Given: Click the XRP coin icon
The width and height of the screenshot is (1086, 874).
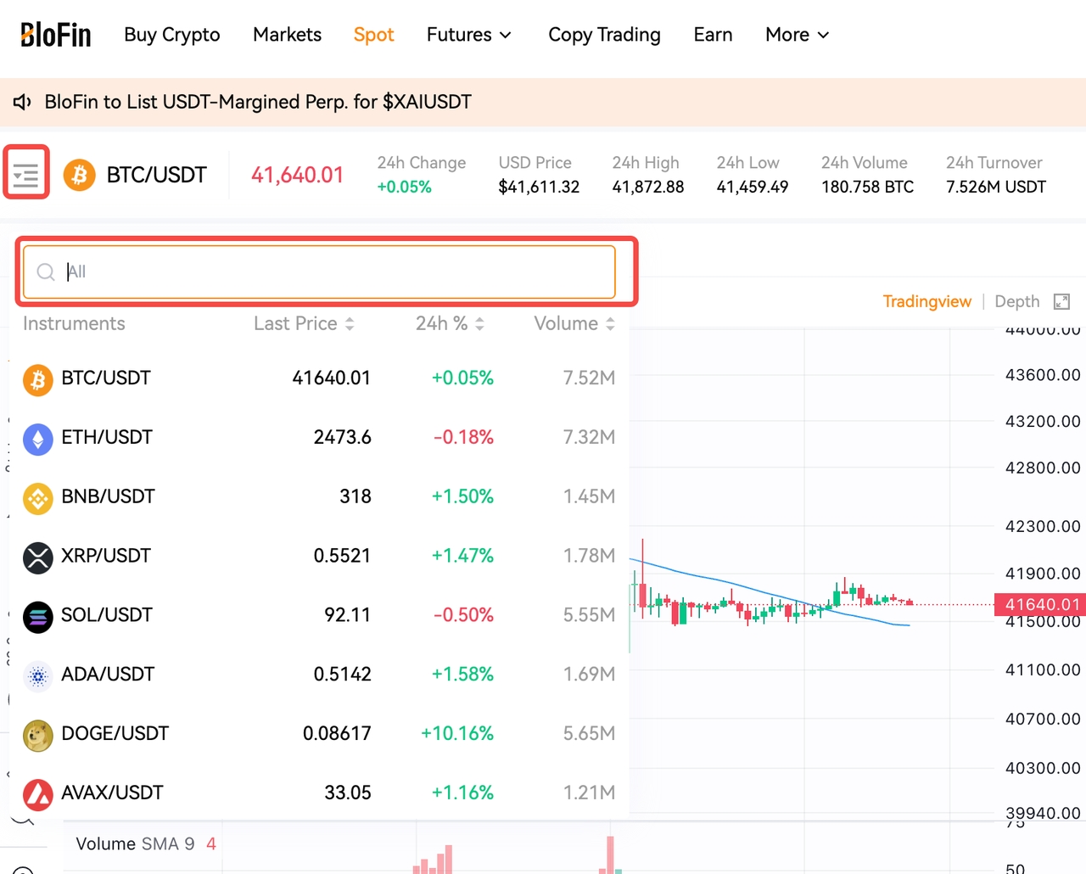Looking at the screenshot, I should coord(38,558).
